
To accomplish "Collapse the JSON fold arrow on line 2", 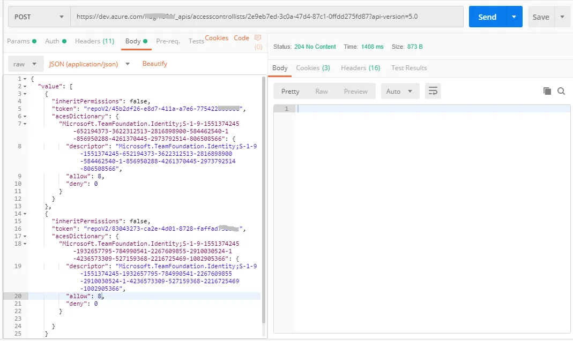I will [25, 86].
